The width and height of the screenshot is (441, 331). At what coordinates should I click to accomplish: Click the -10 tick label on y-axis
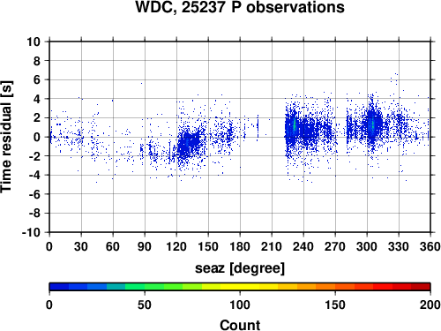[x=31, y=232]
